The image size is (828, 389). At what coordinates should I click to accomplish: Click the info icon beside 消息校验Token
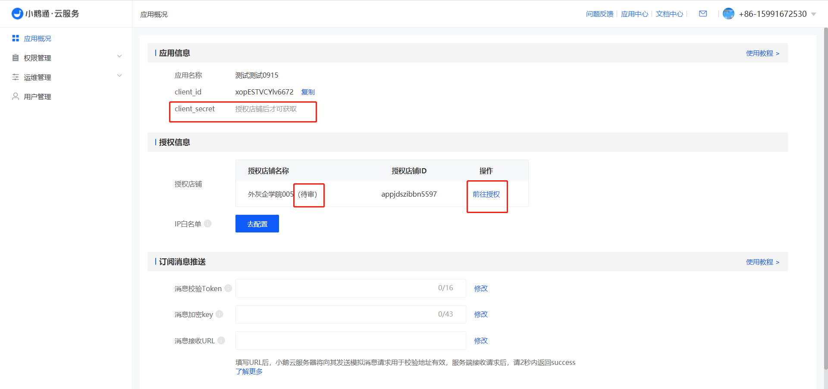pyautogui.click(x=228, y=288)
